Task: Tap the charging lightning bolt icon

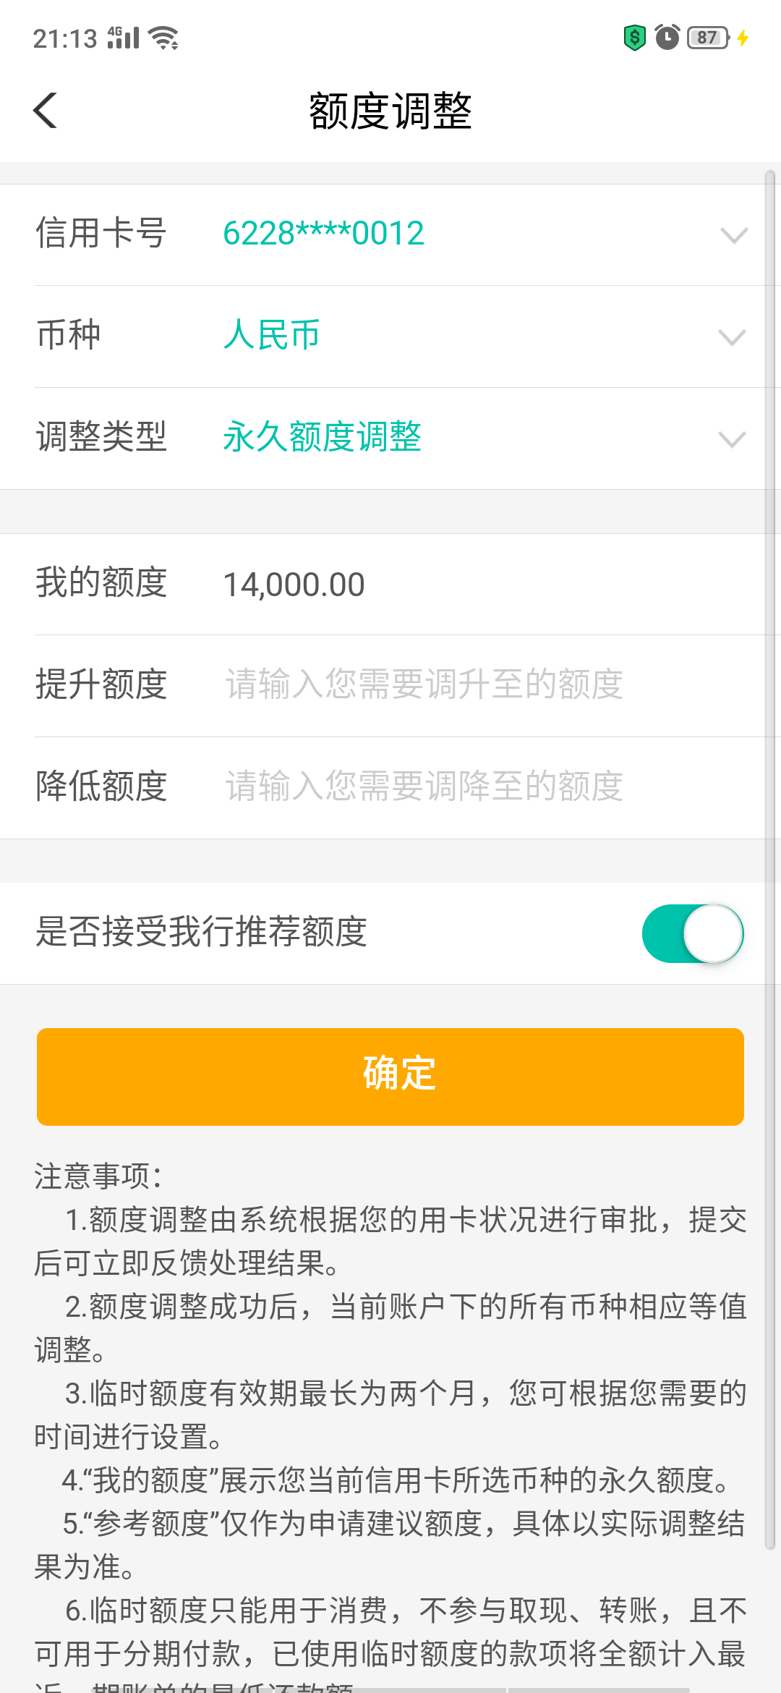Action: click(x=743, y=38)
